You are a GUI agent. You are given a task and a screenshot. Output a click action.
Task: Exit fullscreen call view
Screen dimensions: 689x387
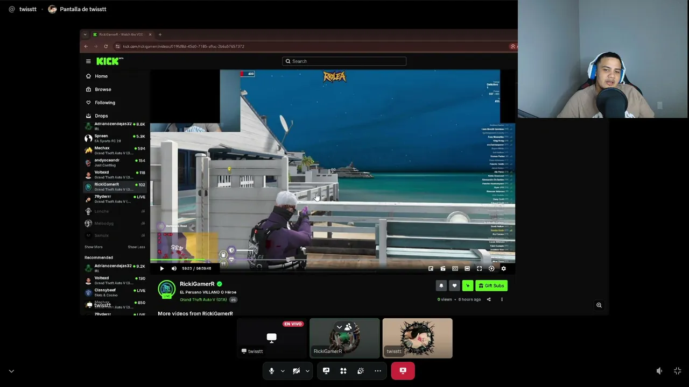(x=678, y=371)
